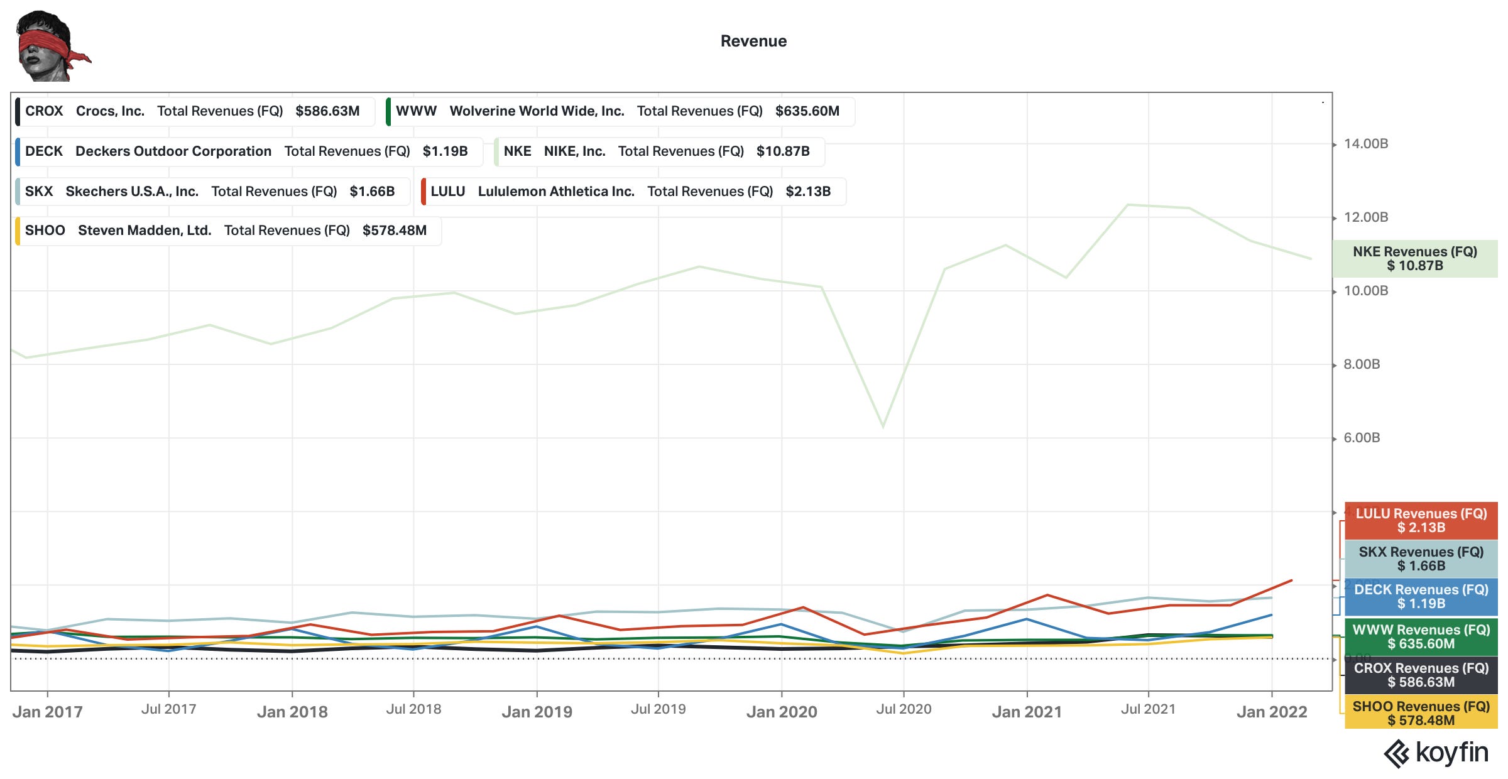The height and width of the screenshot is (779, 1508).
Task: Click the SHOO Revenues $578.48M value label
Action: 1421,713
